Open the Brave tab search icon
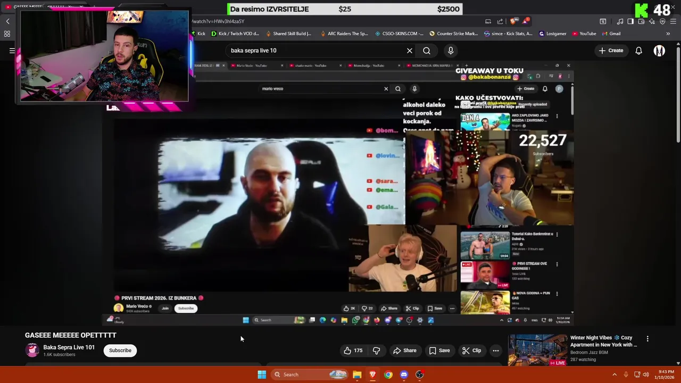 603,21
